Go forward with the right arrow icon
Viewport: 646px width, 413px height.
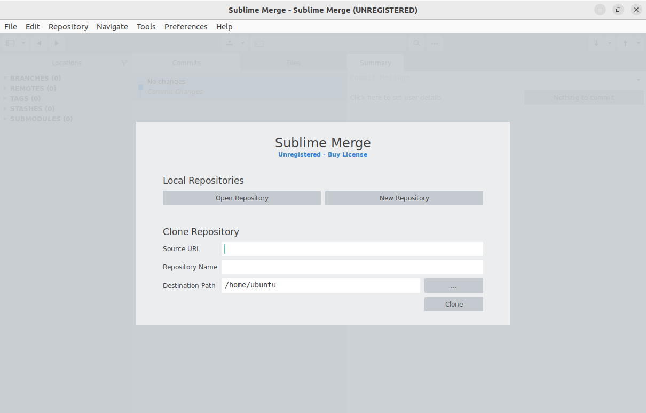(x=57, y=43)
